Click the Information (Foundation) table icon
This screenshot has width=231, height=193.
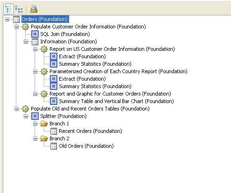click(35, 41)
